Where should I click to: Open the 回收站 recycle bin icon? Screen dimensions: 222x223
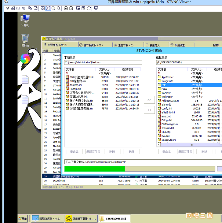(x=25, y=40)
